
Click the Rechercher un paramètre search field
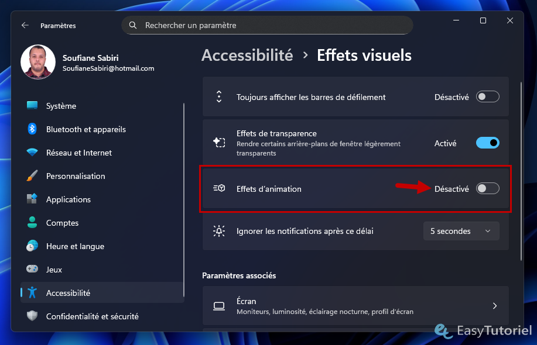267,25
